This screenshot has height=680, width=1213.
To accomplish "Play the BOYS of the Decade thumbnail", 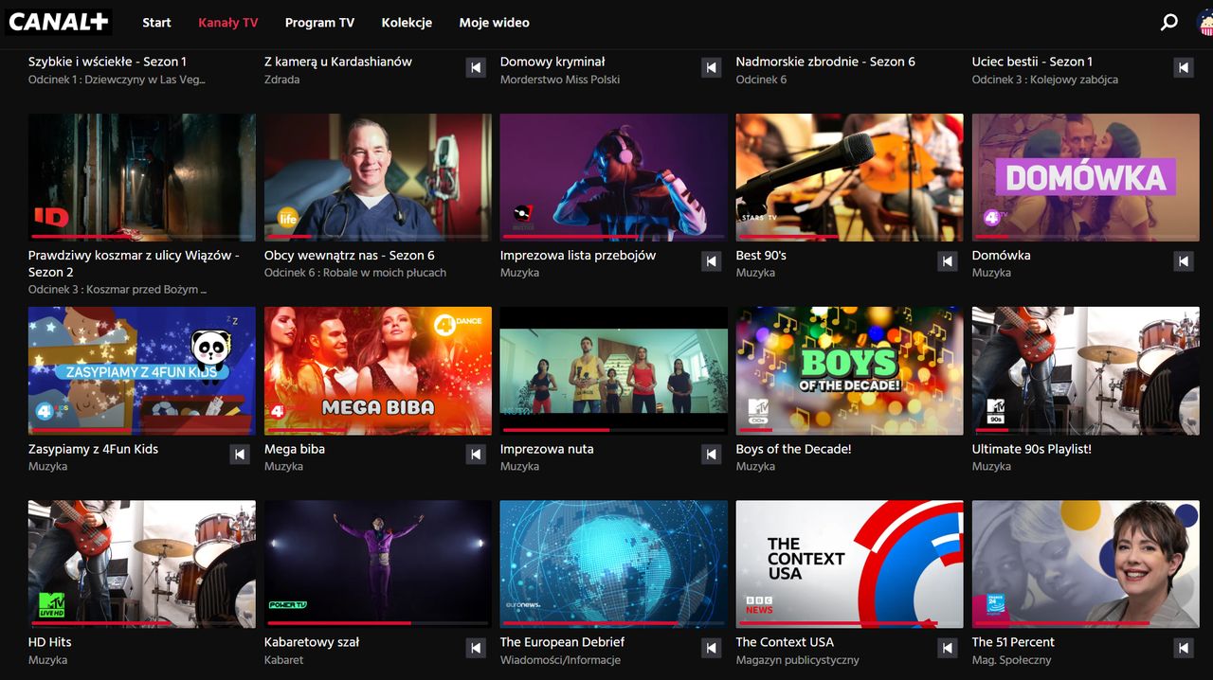I will coord(850,371).
